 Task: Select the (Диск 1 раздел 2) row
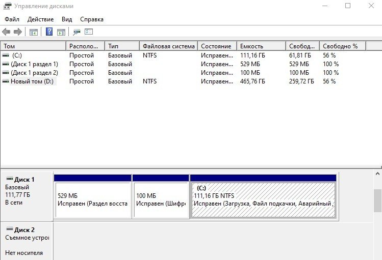pos(183,73)
